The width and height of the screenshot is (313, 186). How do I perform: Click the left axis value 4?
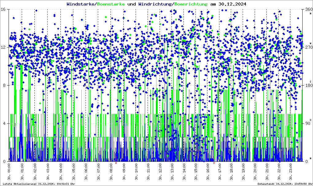point(4,123)
